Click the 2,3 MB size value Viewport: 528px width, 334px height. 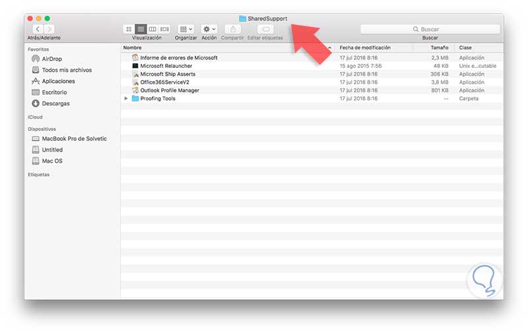(440, 58)
